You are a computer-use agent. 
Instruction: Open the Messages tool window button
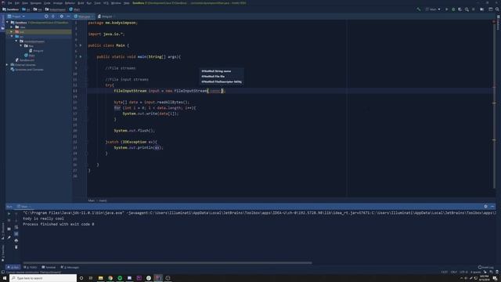point(70,267)
